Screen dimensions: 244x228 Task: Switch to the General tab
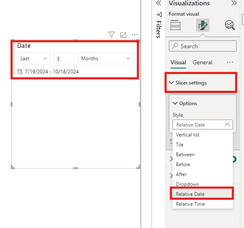point(202,63)
